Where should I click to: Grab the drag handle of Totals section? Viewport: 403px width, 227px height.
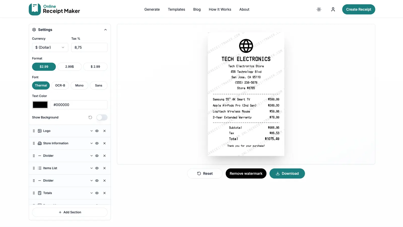34,193
